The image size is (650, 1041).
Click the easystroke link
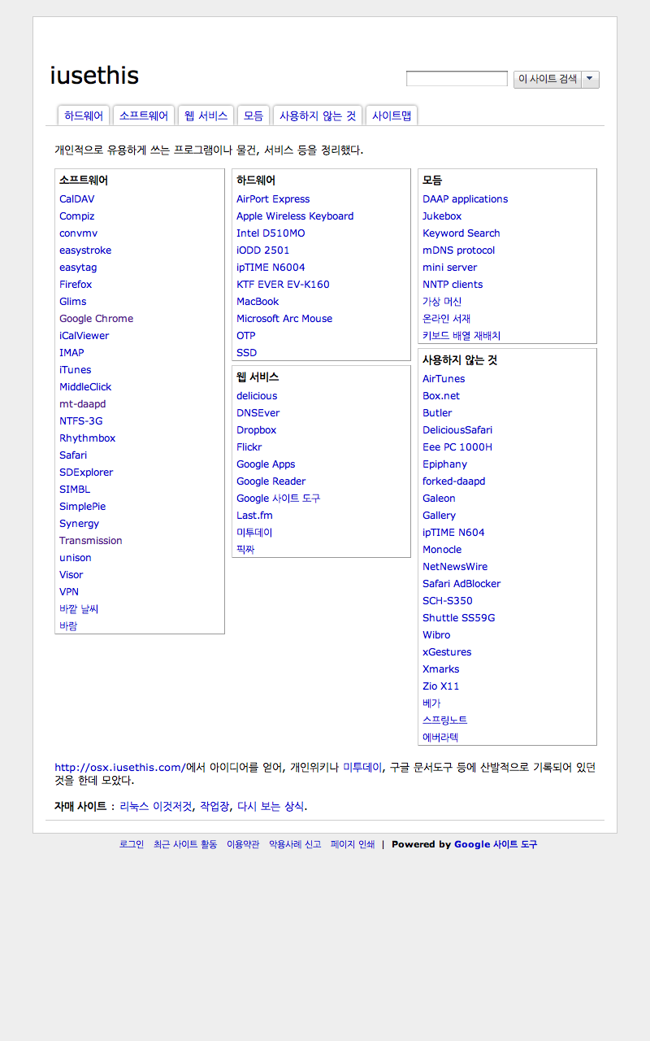[x=85, y=250]
